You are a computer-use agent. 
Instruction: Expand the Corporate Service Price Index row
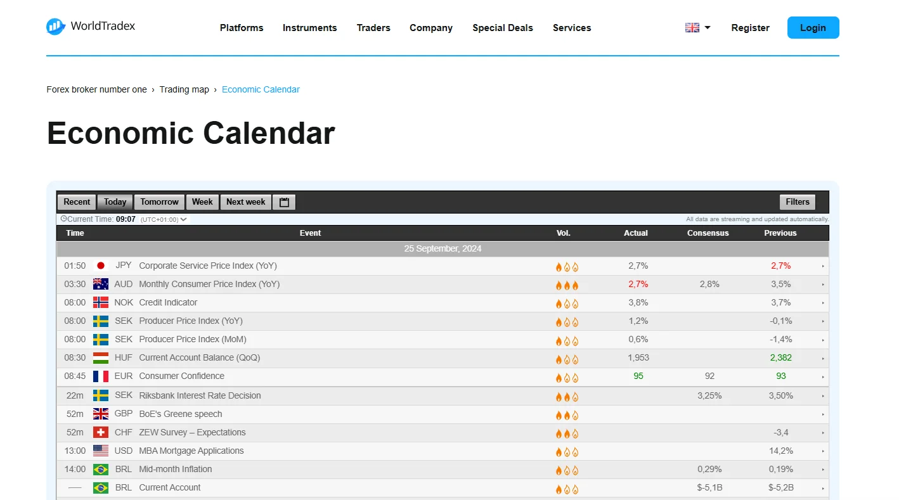[823, 266]
